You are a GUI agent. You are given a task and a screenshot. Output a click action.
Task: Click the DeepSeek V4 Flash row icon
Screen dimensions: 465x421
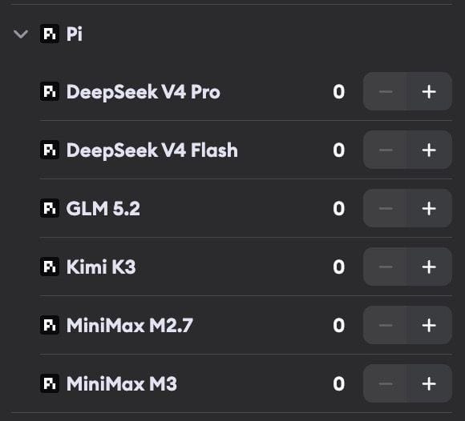pyautogui.click(x=50, y=150)
